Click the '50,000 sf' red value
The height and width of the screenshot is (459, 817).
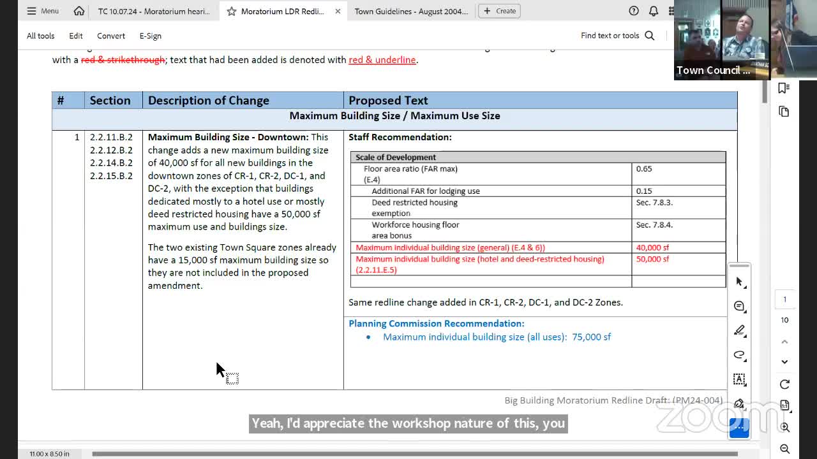pos(652,259)
